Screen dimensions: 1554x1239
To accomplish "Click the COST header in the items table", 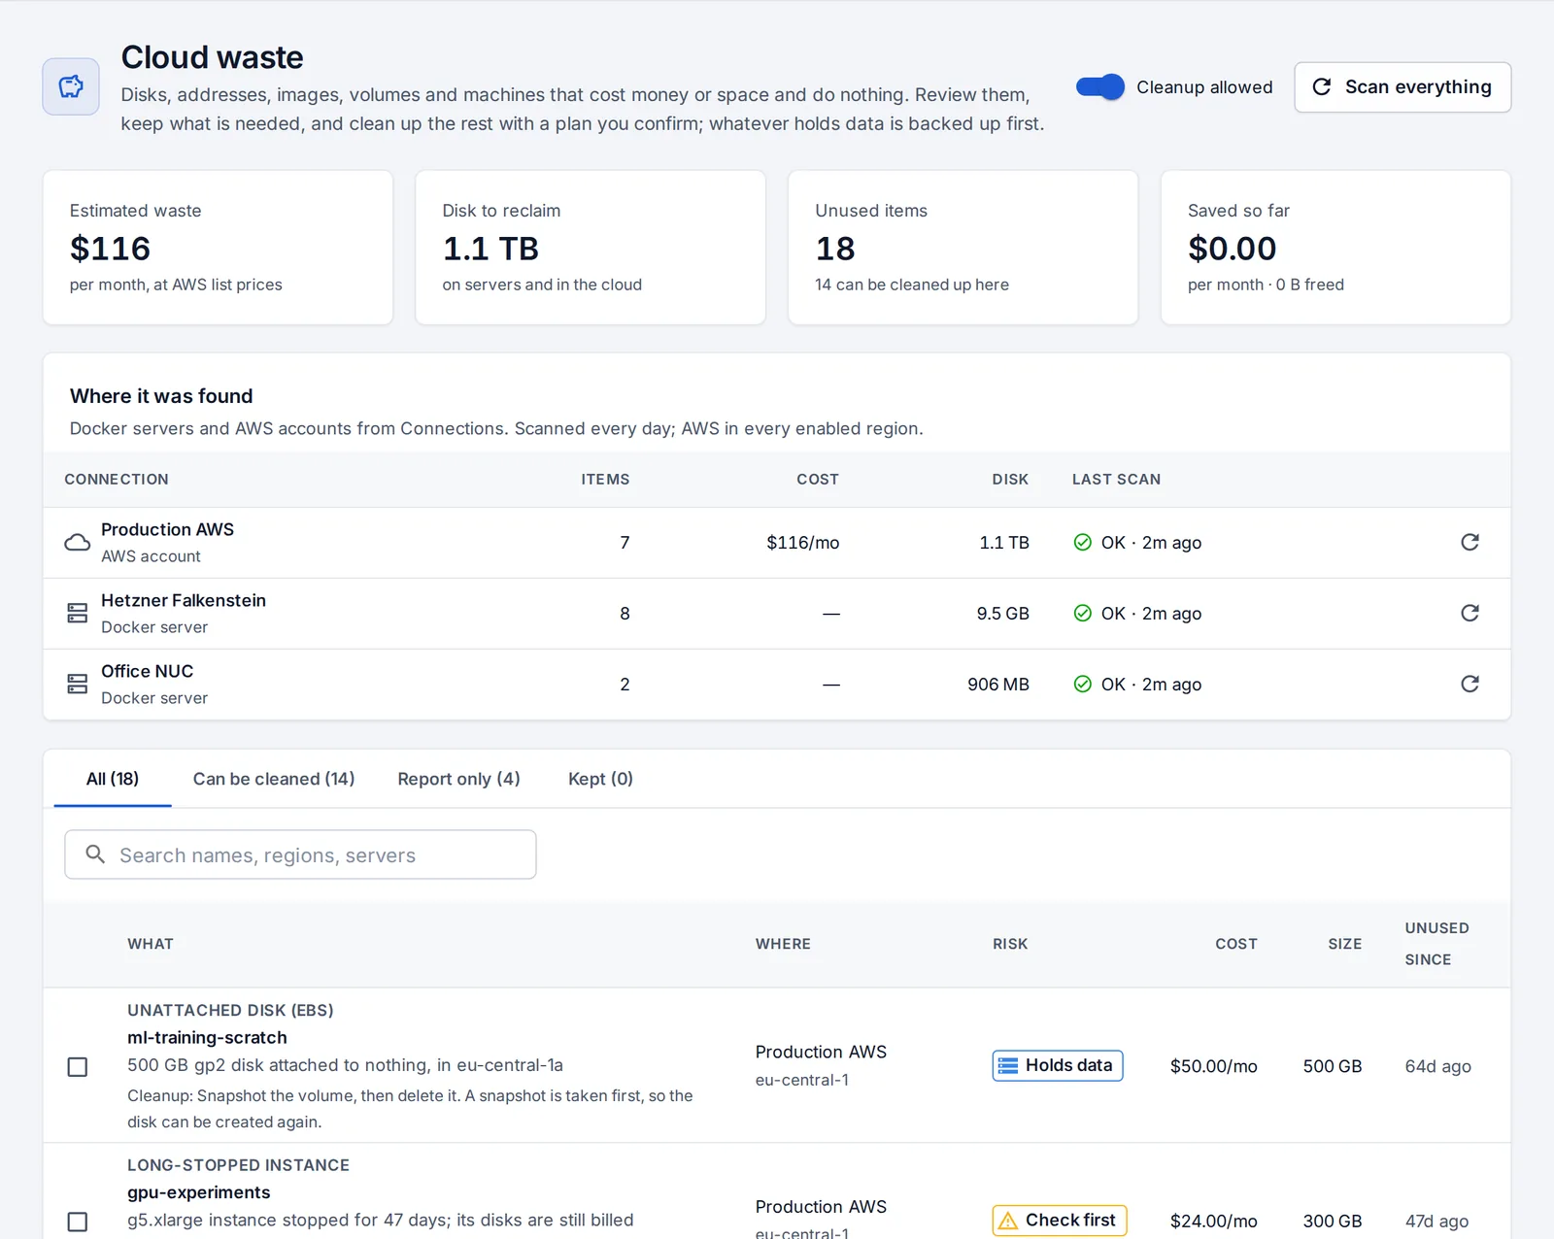I will (1236, 944).
